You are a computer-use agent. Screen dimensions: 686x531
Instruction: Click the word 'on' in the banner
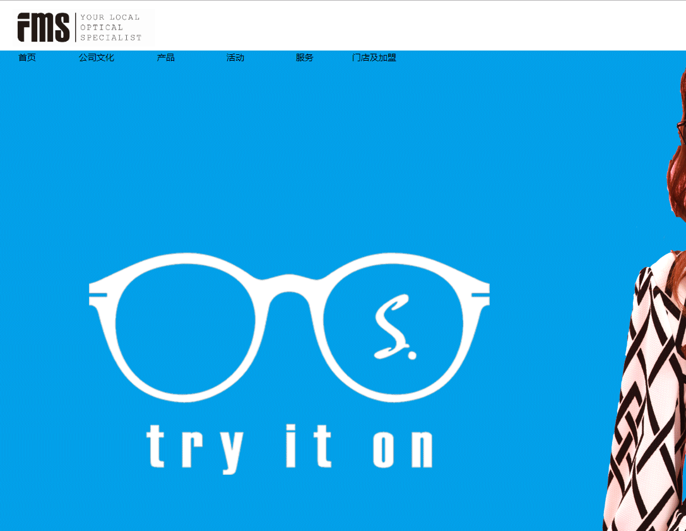tap(403, 448)
